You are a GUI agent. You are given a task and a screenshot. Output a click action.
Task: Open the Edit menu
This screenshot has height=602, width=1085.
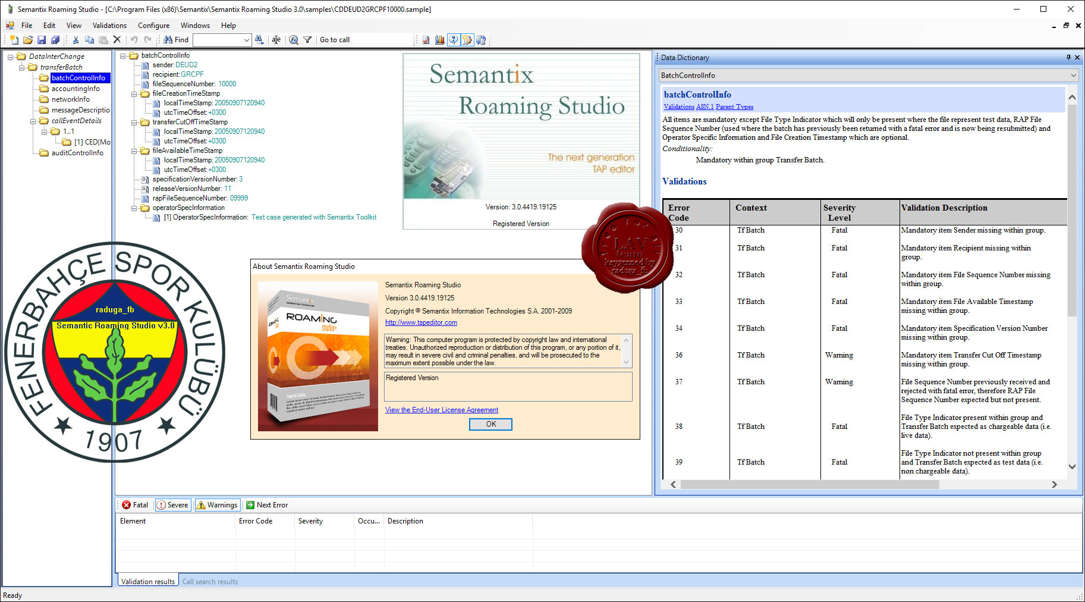pyautogui.click(x=49, y=26)
